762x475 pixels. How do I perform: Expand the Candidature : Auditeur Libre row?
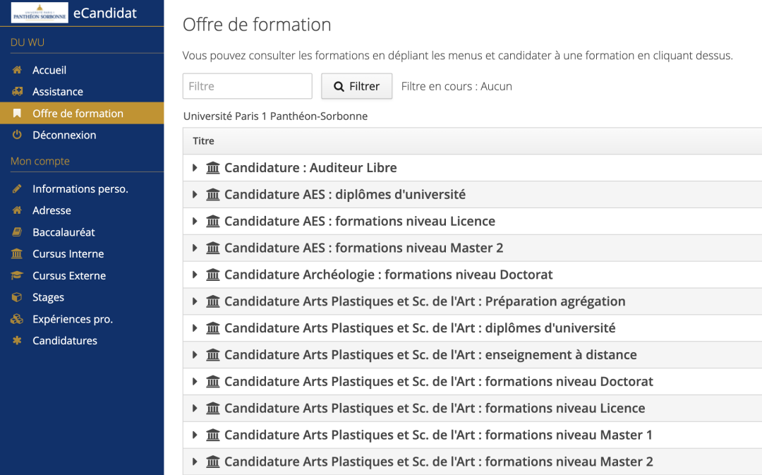click(195, 168)
